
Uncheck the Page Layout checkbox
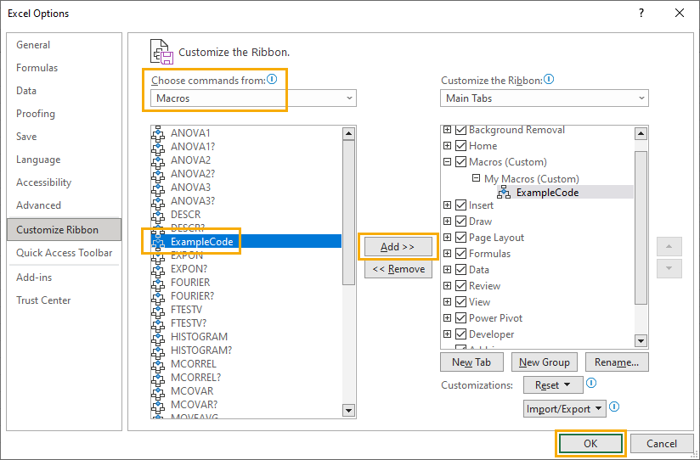pyautogui.click(x=460, y=238)
